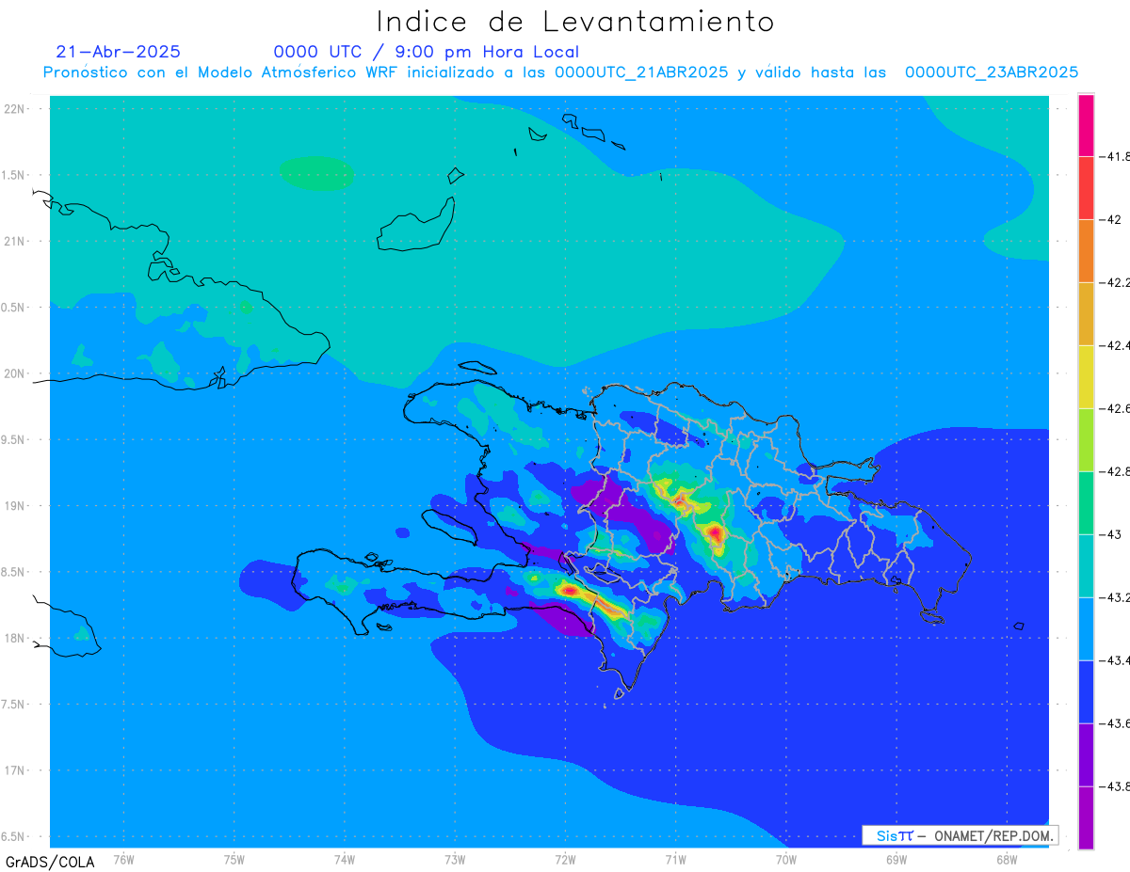Click the '-43.2' legend value
The height and width of the screenshot is (872, 1130).
1115,597
